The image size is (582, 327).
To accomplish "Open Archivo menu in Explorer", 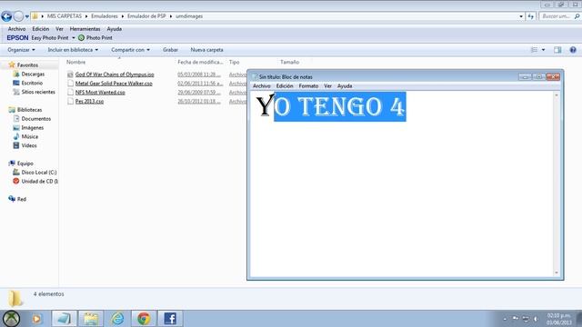I will (16, 29).
